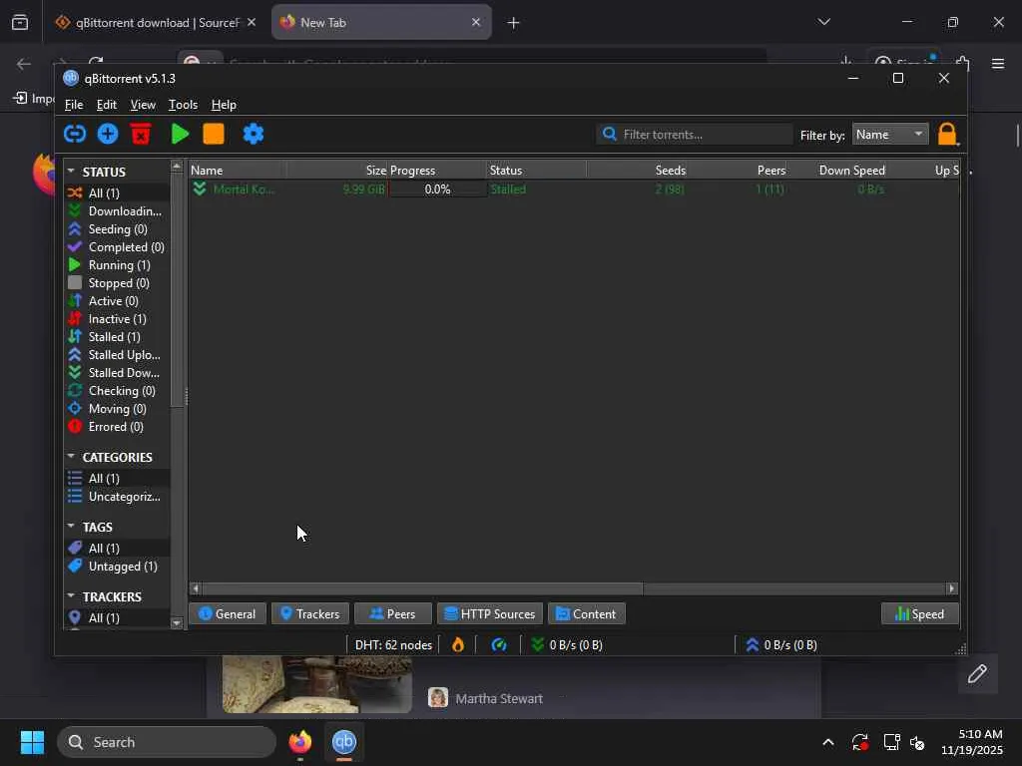Select the Untagged (1) tag filter

118,567
